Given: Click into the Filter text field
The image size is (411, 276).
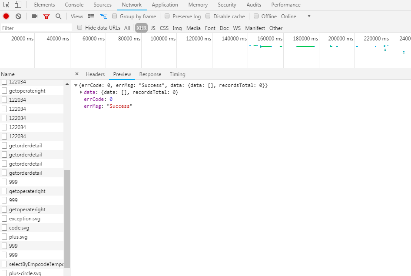Looking at the screenshot, I should click(x=36, y=28).
